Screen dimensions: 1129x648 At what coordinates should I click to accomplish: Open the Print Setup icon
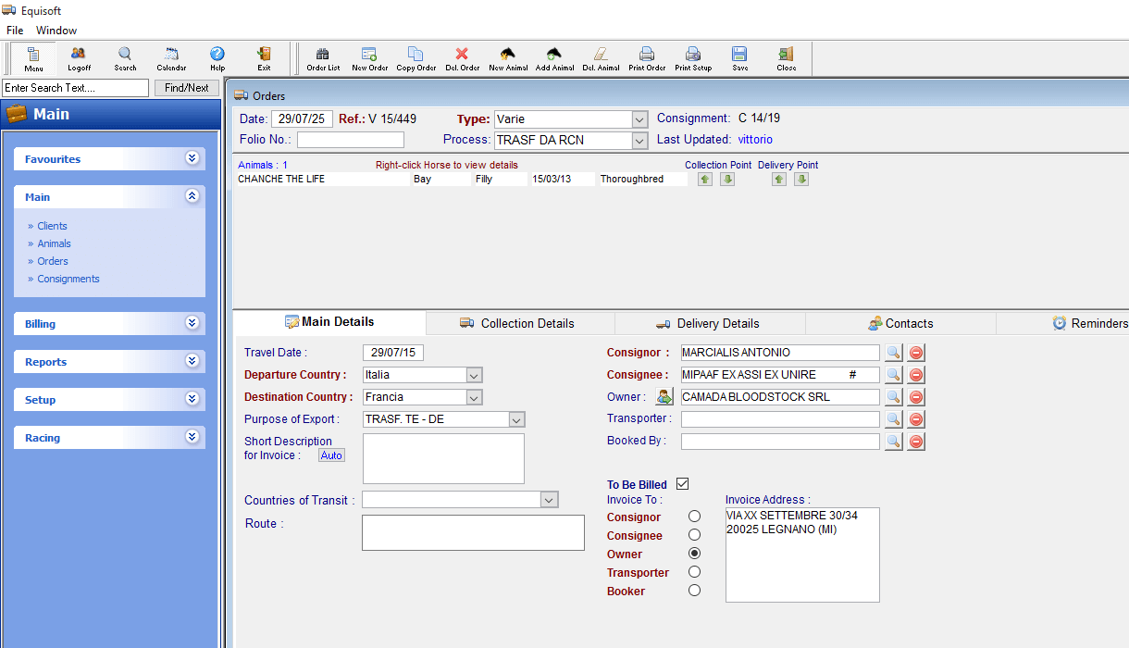(x=693, y=58)
